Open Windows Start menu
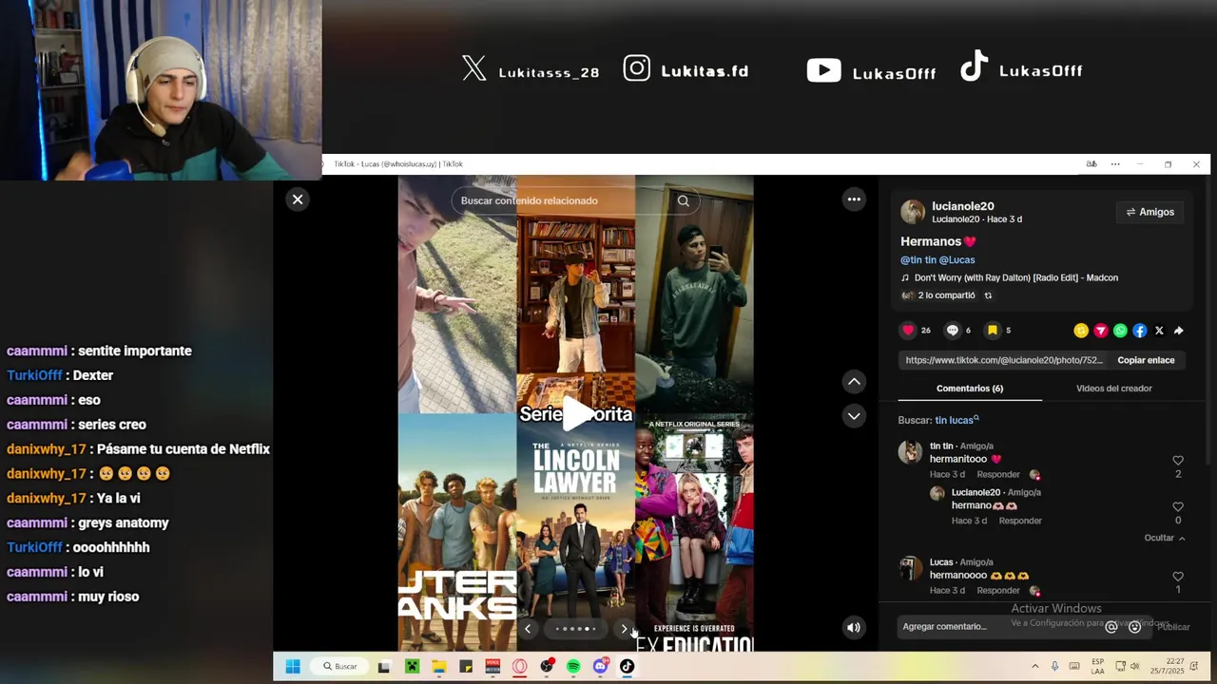Screen dimensions: 1217x684 point(293,667)
